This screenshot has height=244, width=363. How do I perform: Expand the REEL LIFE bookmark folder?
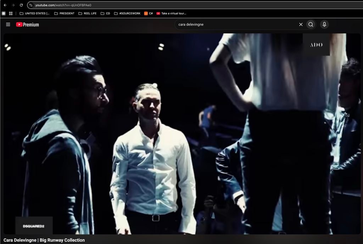[x=88, y=13]
